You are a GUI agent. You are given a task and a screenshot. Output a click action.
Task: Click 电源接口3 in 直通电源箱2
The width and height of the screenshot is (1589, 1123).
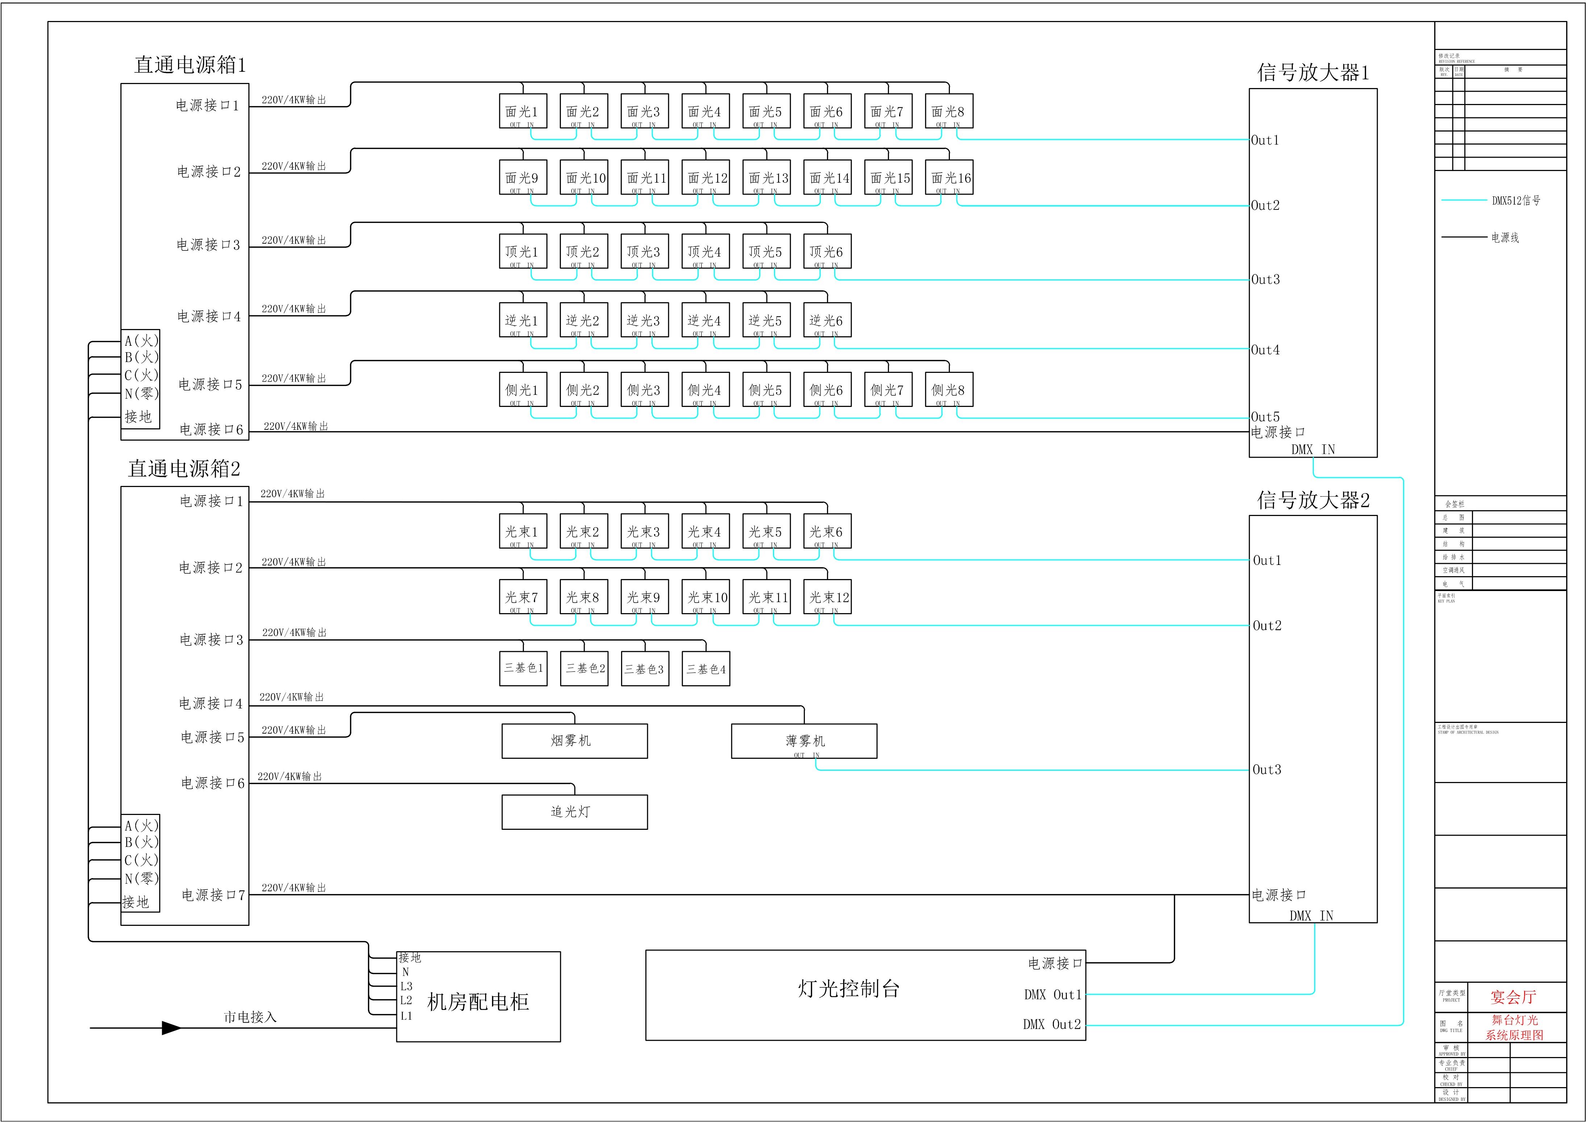[x=212, y=639]
